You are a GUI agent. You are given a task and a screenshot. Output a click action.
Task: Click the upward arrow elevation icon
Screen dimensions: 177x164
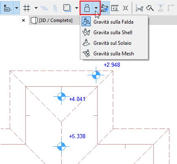[161, 8]
